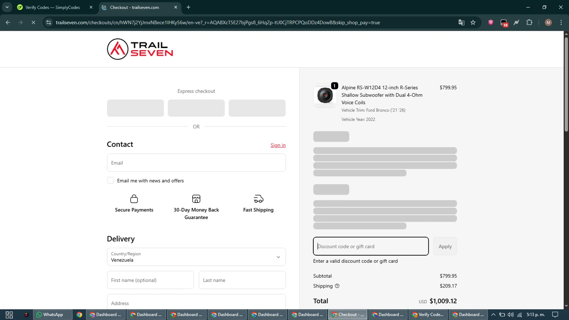Click the 30-Day Money Back Guarantee icon
This screenshot has width=569, height=320.
196,199
